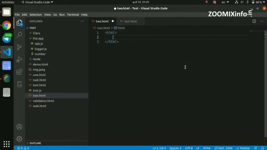Open web.html in the explorer
Image resolution: width=267 pixels, height=150 pixels.
[39, 106]
